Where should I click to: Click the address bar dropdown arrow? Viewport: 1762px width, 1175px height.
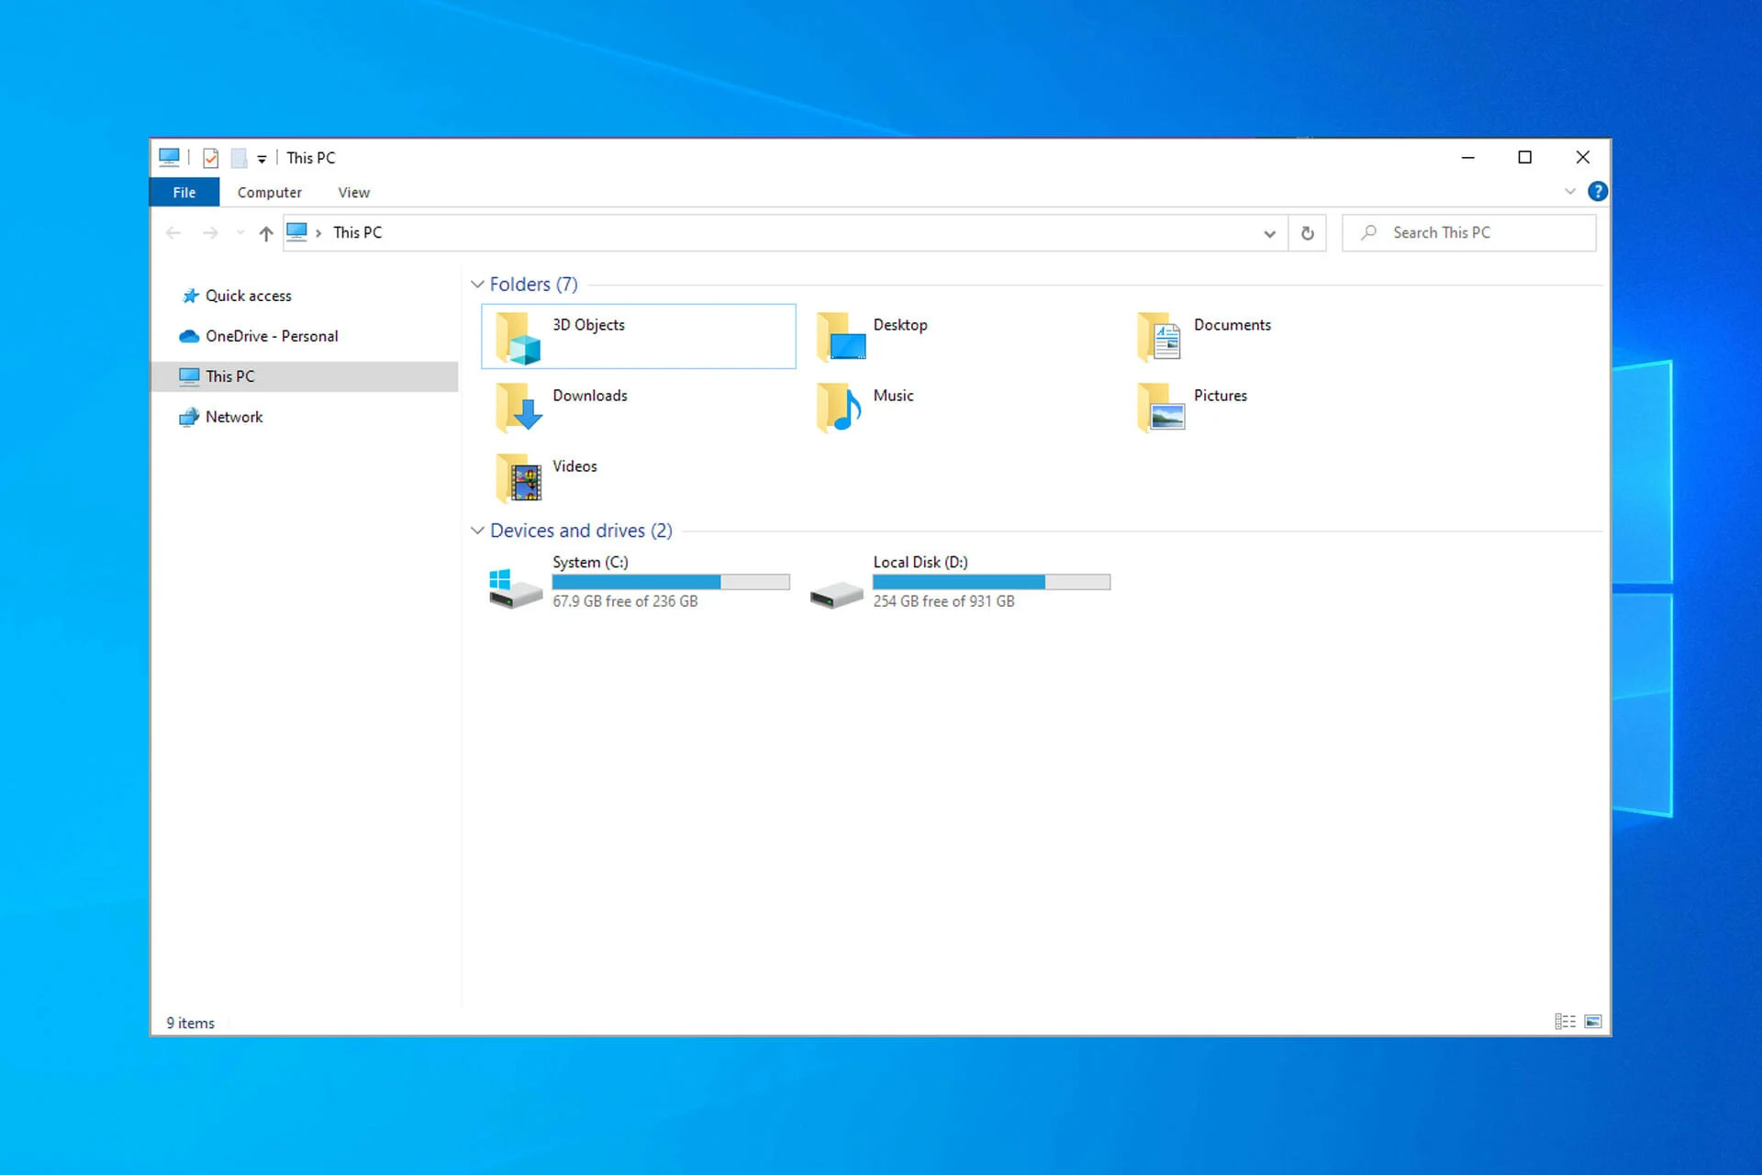point(1267,233)
